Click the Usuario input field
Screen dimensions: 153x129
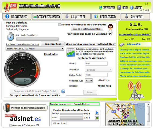96,63
